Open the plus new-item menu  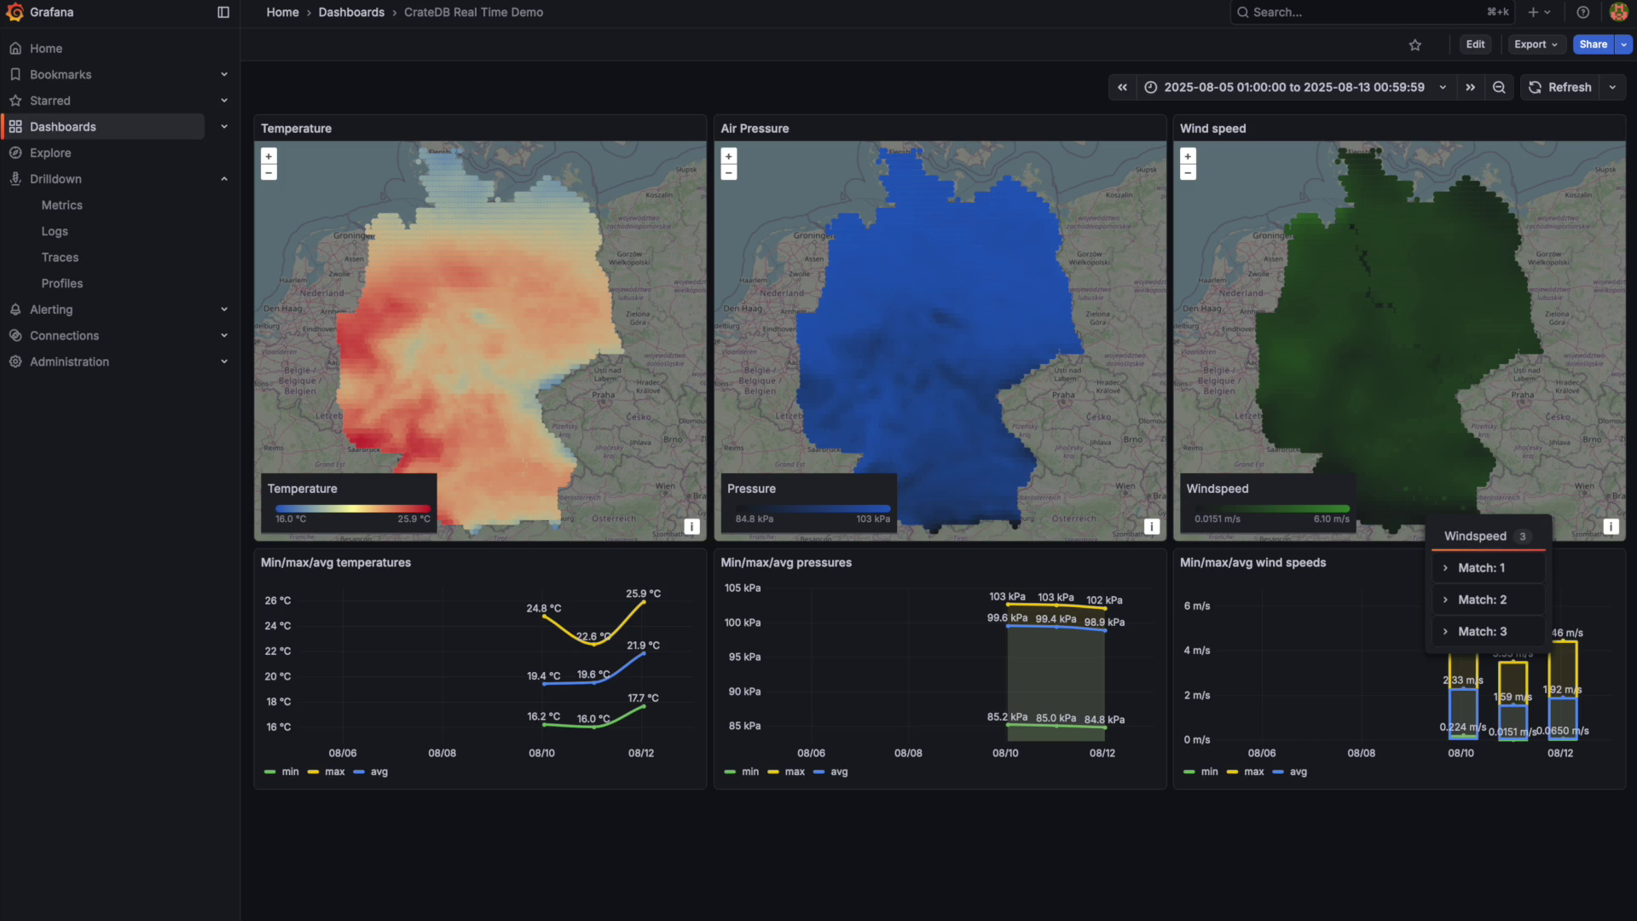click(x=1539, y=12)
